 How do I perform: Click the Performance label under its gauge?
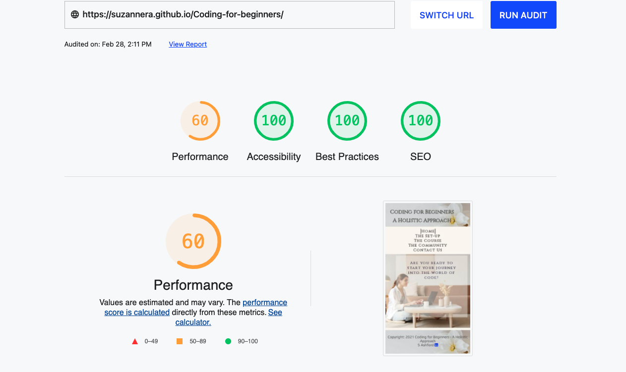coord(200,157)
